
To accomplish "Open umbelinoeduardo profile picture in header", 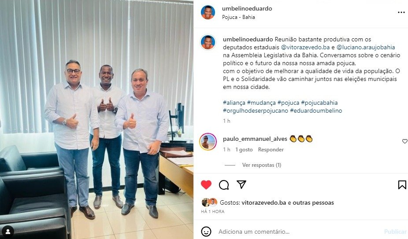I will point(208,12).
